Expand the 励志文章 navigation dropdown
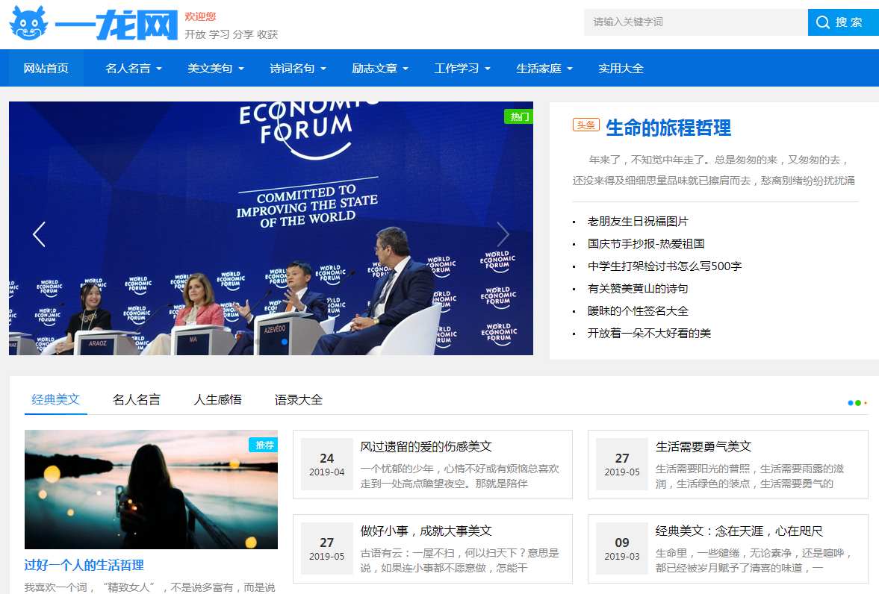Viewport: 879px width, 594px height. pos(380,69)
